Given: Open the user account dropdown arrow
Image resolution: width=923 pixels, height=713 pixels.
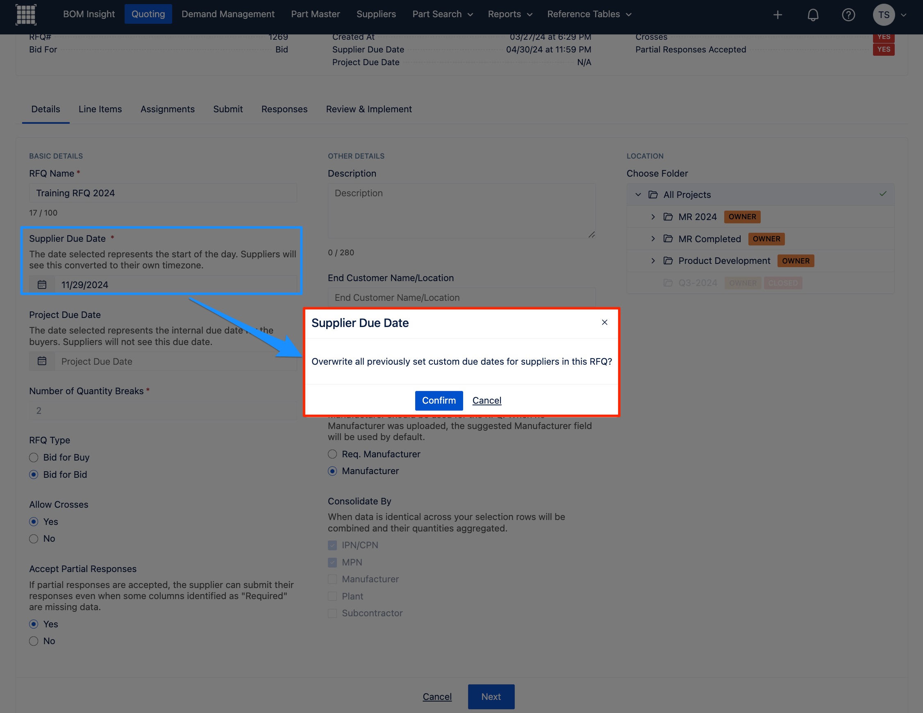Looking at the screenshot, I should coord(904,15).
